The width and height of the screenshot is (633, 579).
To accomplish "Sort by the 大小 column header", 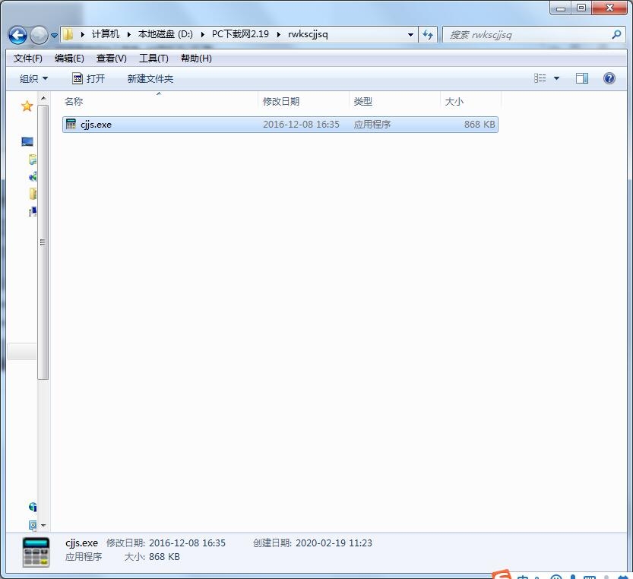I will [470, 101].
